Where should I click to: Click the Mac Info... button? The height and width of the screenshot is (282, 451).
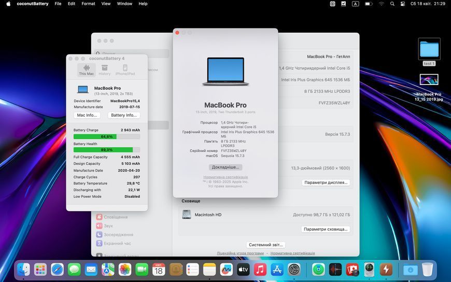(87, 115)
